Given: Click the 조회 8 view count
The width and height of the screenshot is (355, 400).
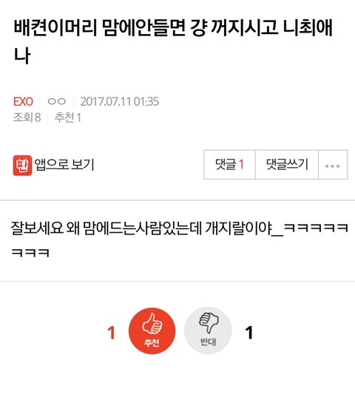Looking at the screenshot, I should click(27, 118).
